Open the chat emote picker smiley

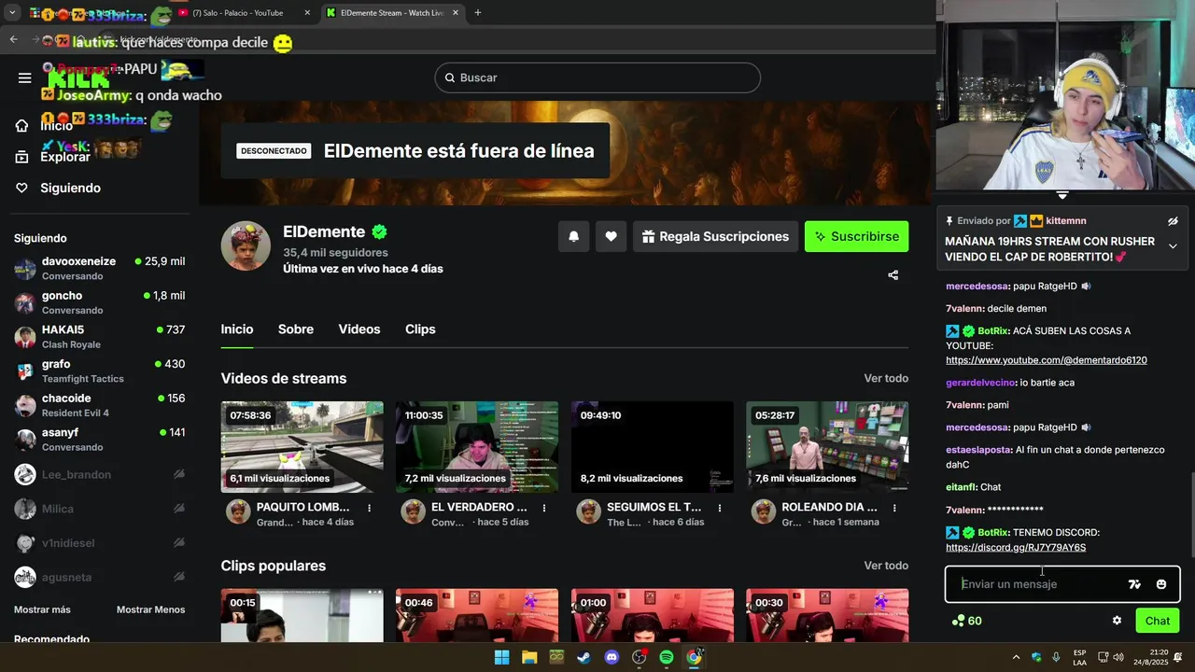point(1161,584)
